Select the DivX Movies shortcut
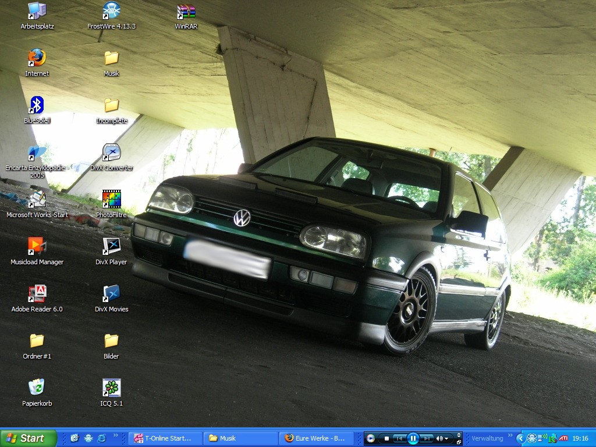The width and height of the screenshot is (596, 447). pos(111,299)
